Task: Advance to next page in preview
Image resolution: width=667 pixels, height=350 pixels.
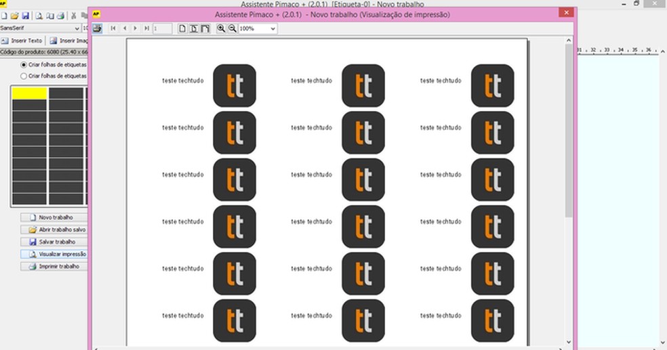Action: (136, 28)
